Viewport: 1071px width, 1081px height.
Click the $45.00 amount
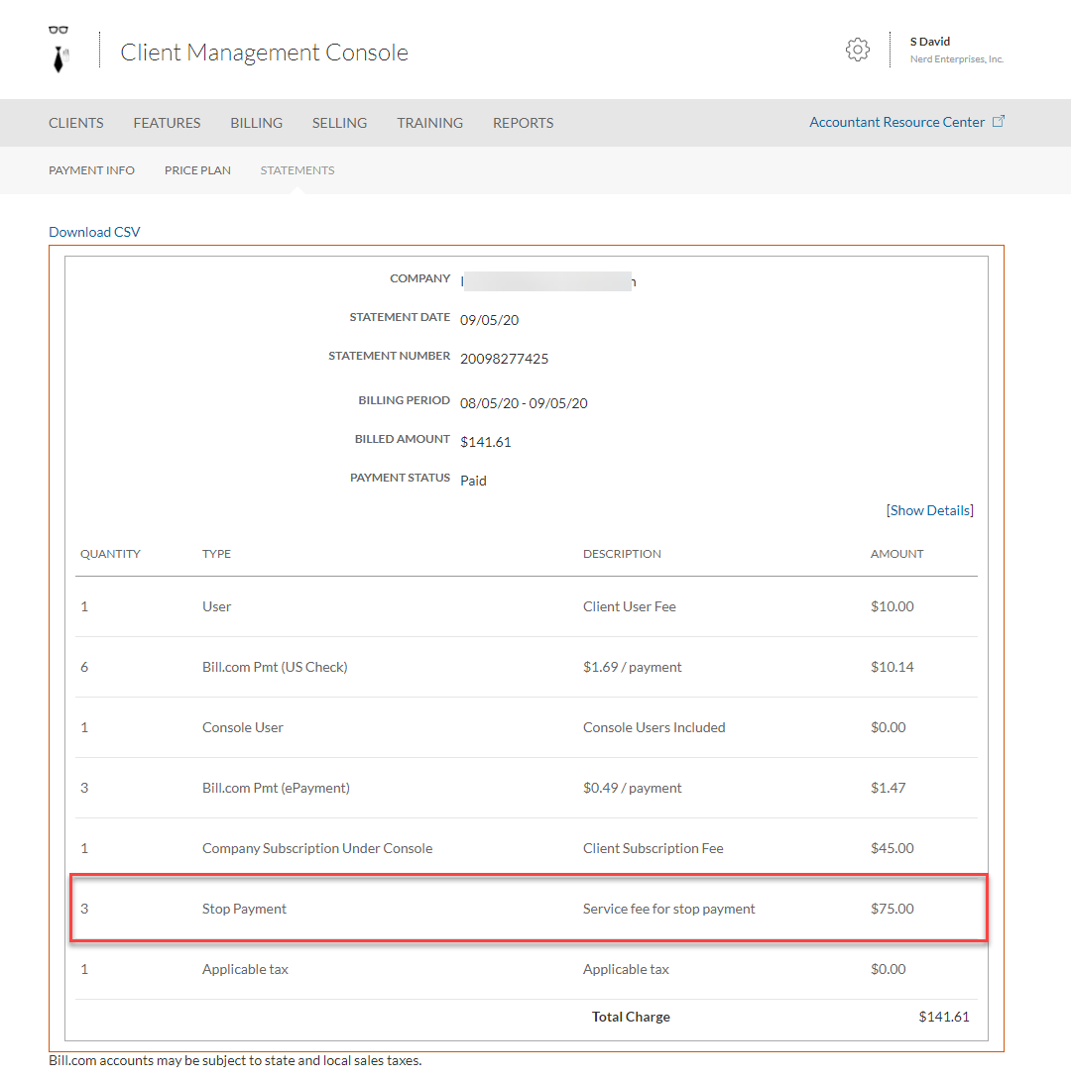[892, 848]
